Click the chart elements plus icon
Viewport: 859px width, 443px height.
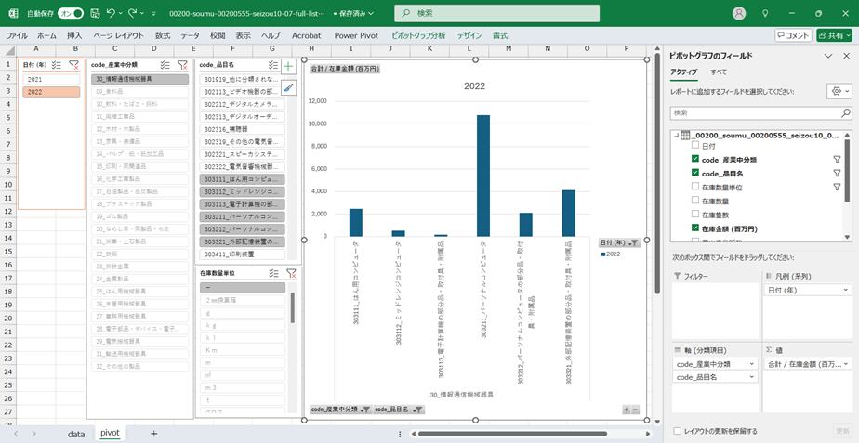(288, 67)
